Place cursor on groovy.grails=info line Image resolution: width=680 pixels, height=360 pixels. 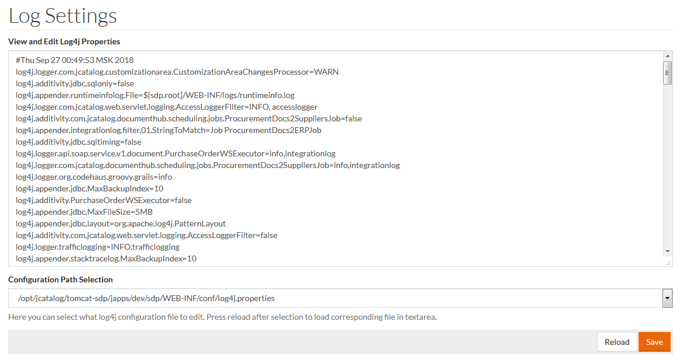93,177
